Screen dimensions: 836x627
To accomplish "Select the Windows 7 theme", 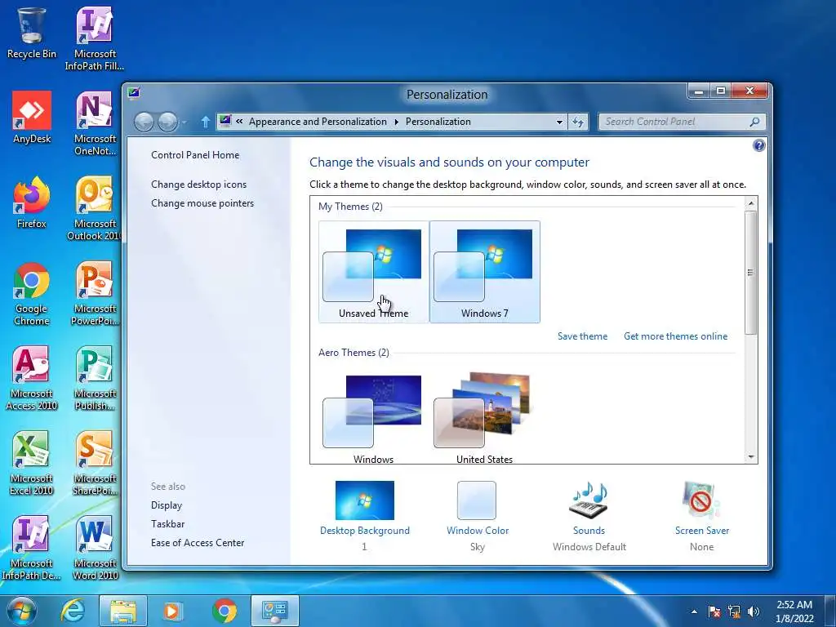I will [x=485, y=272].
